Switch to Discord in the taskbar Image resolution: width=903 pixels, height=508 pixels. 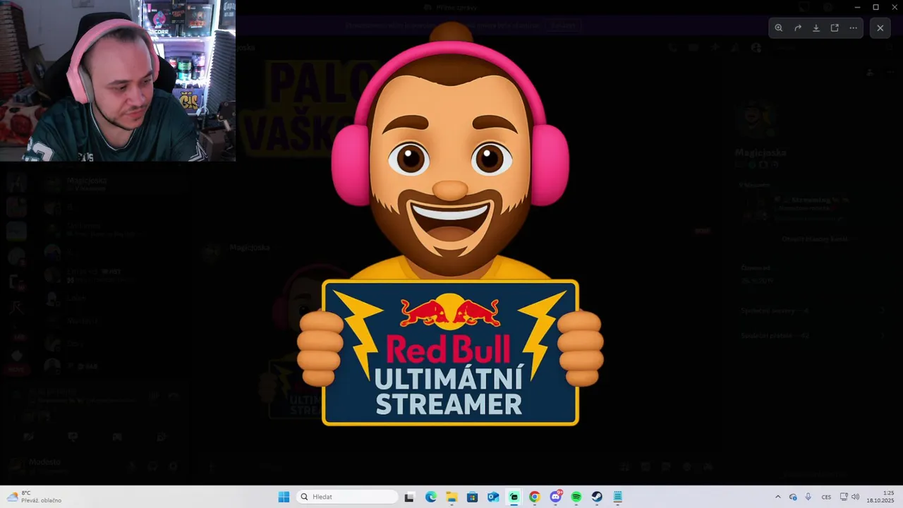click(556, 497)
